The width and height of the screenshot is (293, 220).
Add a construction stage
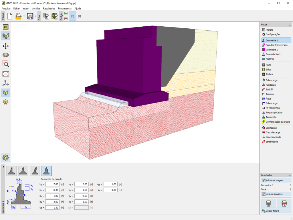(x=66, y=13)
